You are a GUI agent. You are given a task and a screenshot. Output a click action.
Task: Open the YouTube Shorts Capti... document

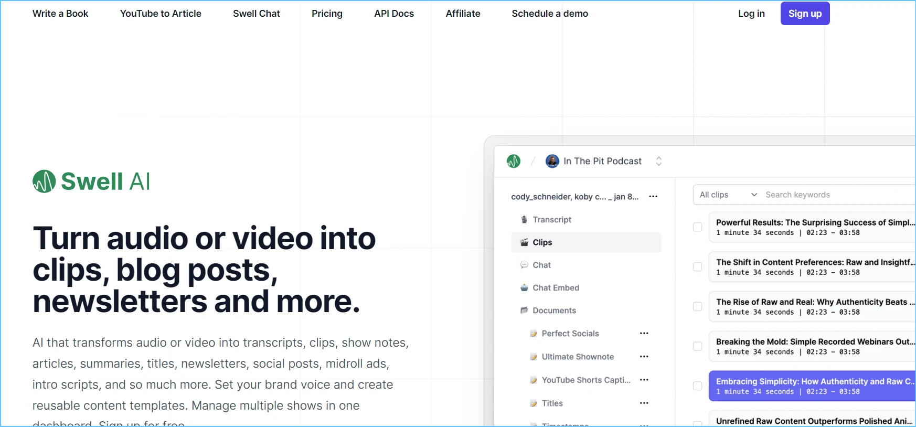pyautogui.click(x=586, y=380)
